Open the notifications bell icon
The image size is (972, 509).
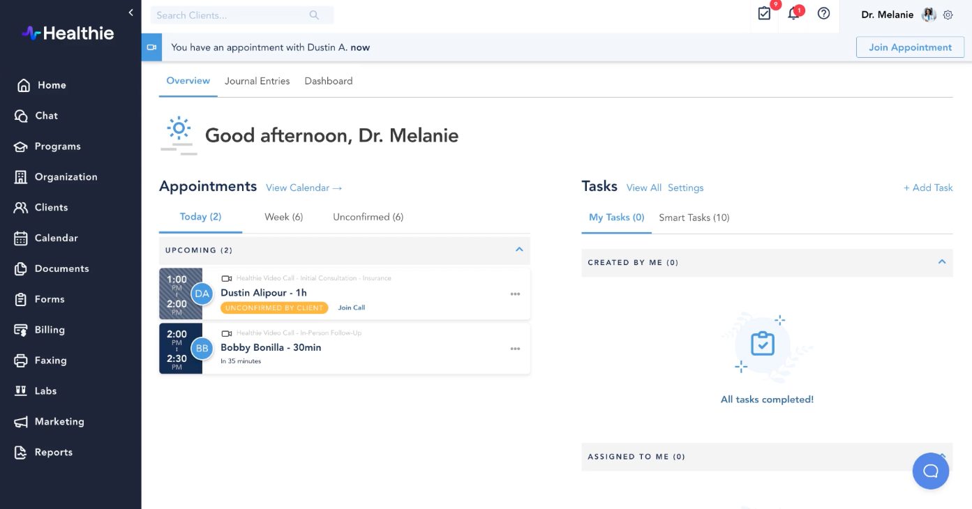(x=793, y=14)
